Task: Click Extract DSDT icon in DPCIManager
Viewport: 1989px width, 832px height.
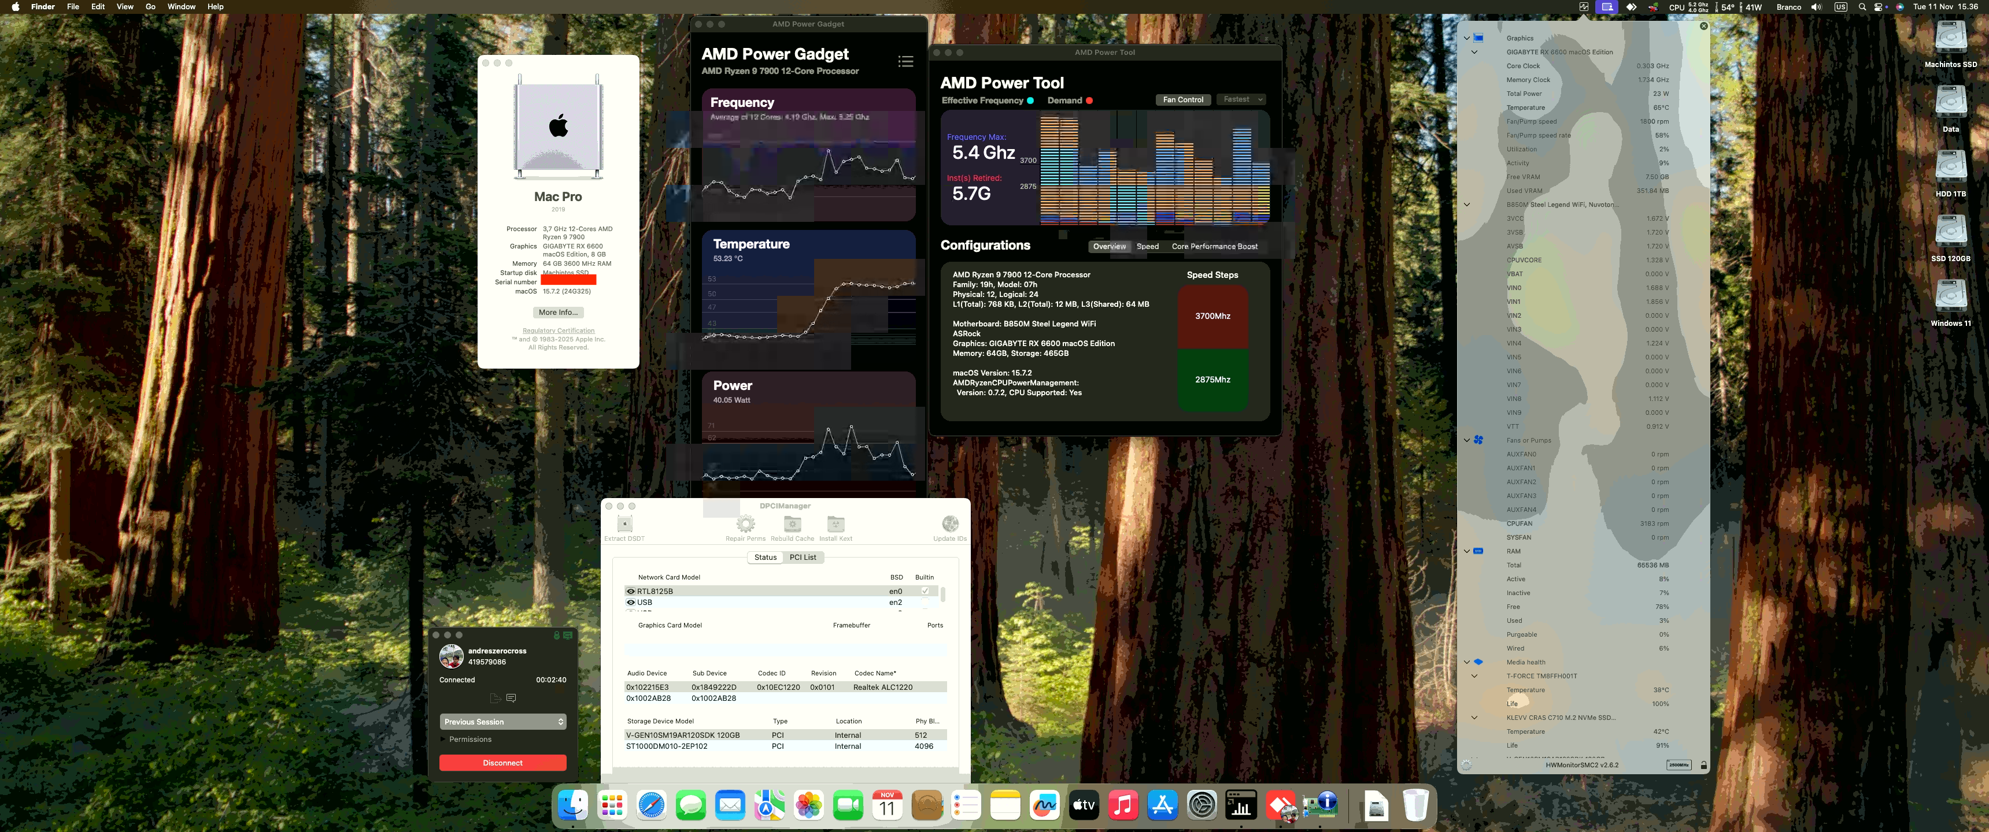Action: [x=624, y=525]
